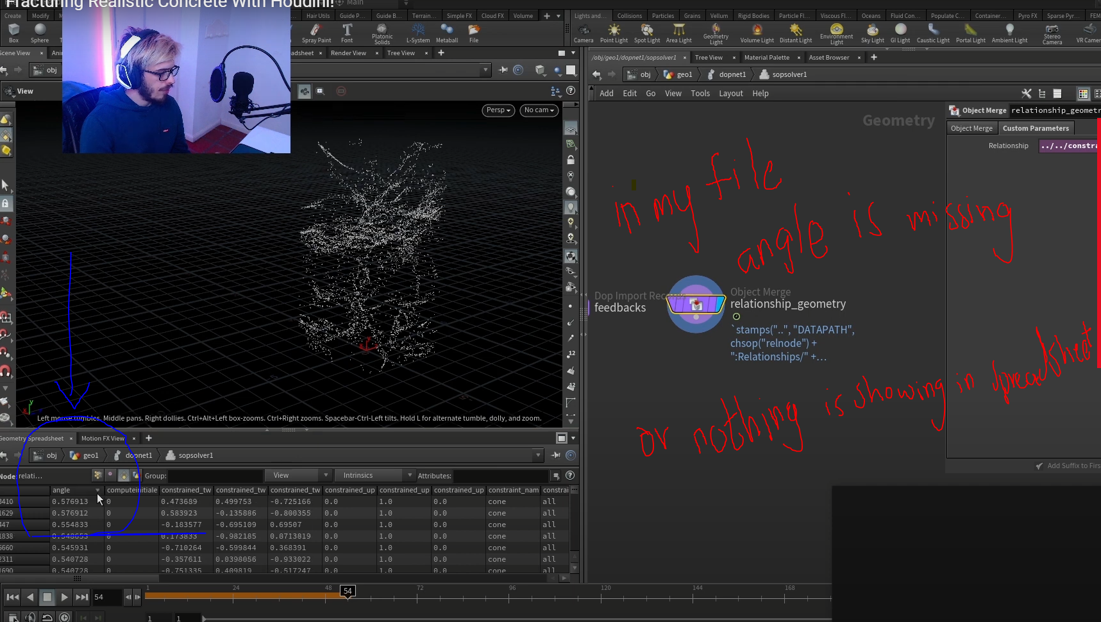Screen dimensions: 1101x622
Task: Toggle the scene view pane pin
Action: 503,70
